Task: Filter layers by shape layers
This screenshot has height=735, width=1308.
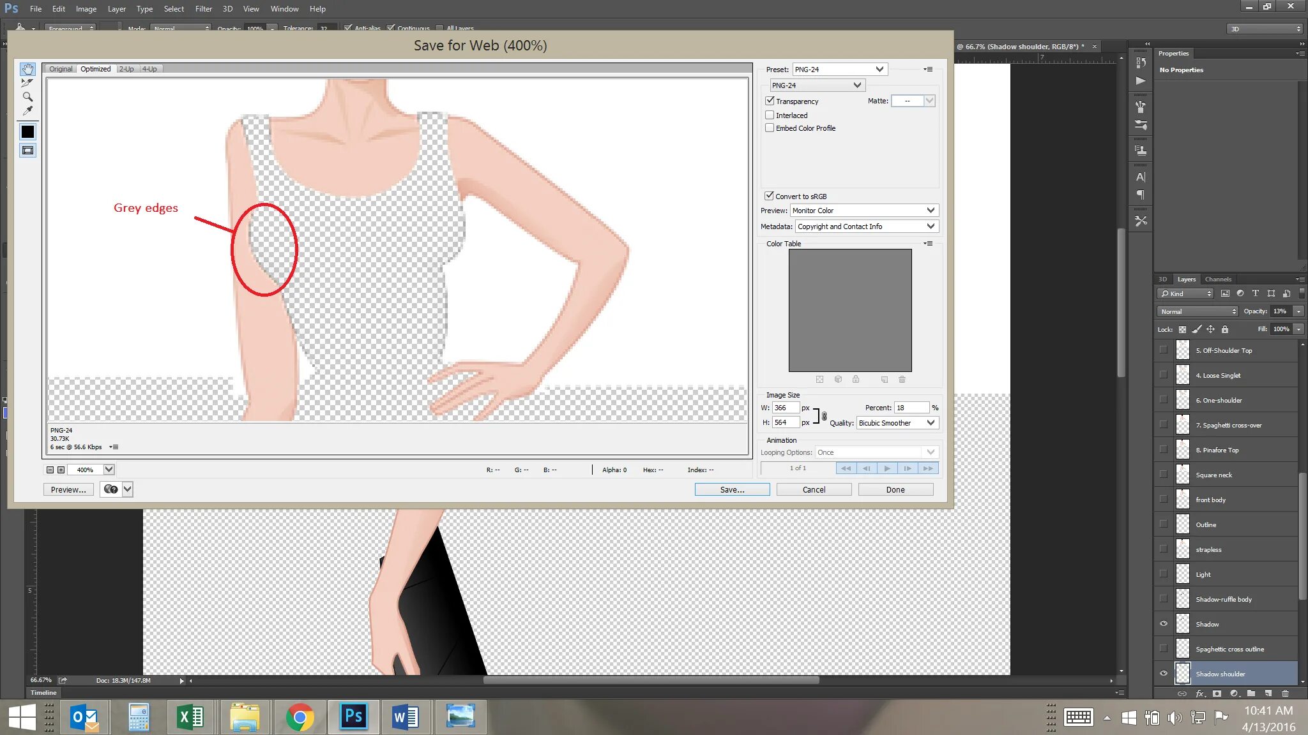Action: click(x=1271, y=293)
